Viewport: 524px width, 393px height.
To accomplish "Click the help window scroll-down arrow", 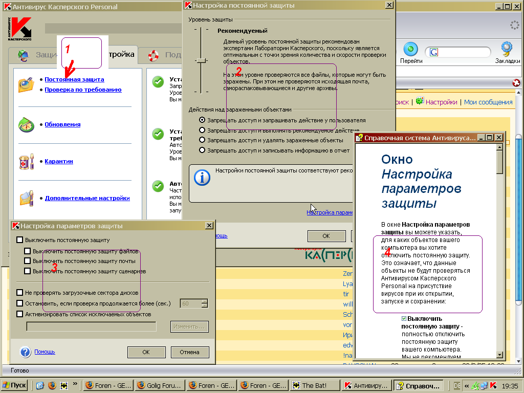I will (x=499, y=355).
